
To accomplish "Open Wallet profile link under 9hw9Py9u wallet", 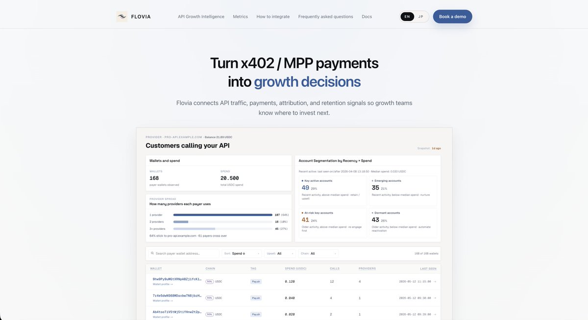I will tap(163, 284).
